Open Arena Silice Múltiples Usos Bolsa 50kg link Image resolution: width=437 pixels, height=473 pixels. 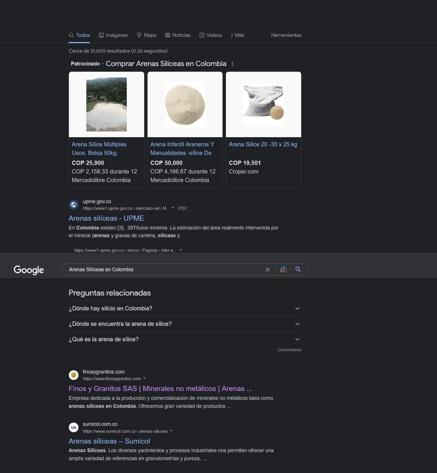[x=99, y=149]
